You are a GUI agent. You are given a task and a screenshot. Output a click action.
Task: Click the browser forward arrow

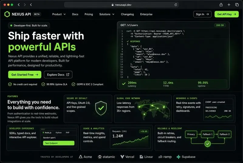[25, 5]
